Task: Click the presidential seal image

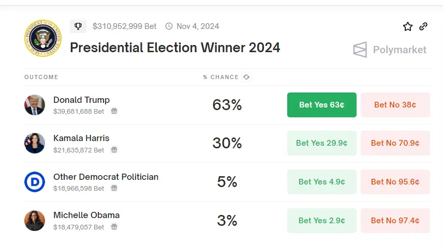Action: (x=42, y=39)
